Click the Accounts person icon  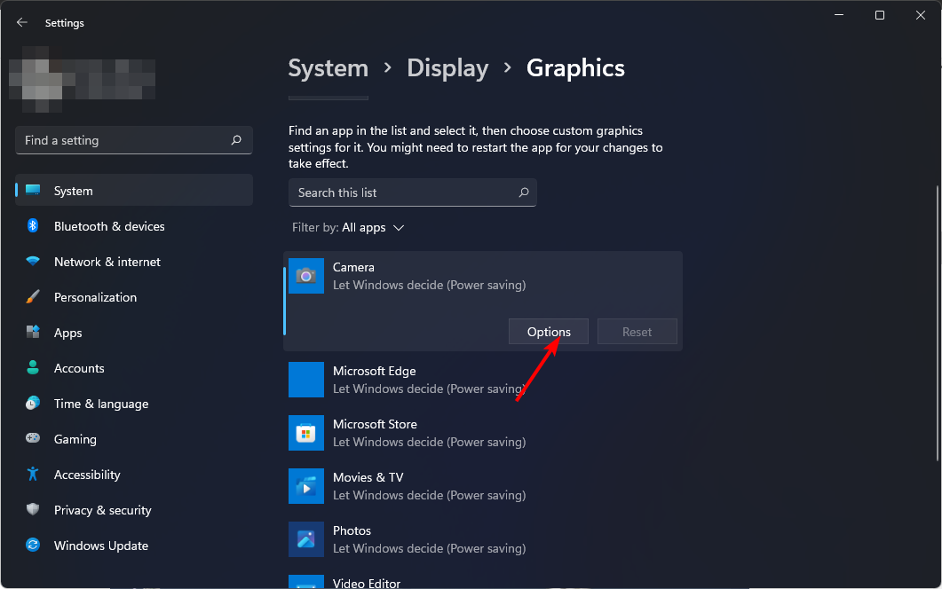click(33, 367)
